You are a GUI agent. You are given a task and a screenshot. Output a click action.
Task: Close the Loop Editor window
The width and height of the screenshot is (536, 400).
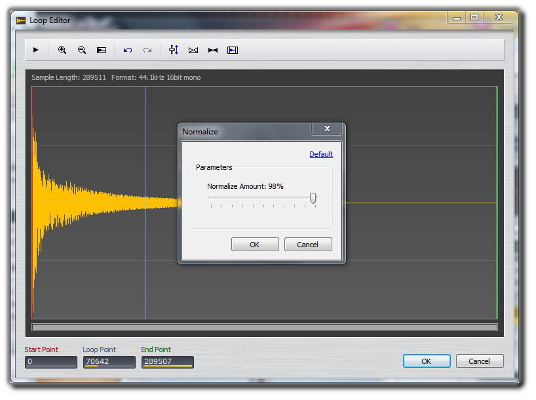499,17
